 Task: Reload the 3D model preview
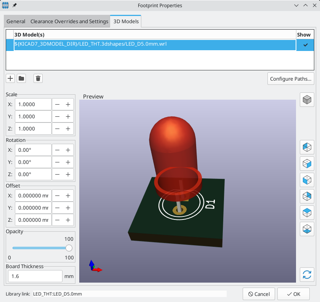[307, 275]
